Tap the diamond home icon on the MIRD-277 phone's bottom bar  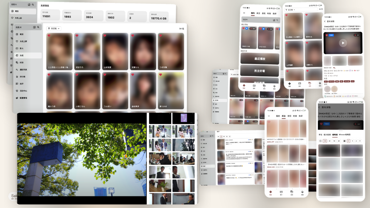[271, 192]
